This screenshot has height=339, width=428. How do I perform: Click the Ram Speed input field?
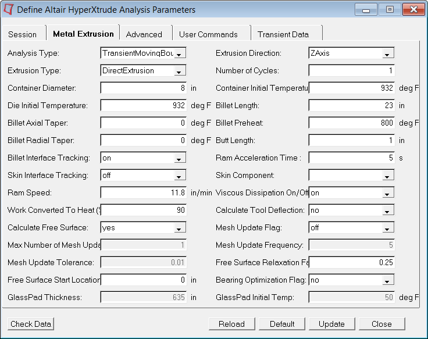[143, 192]
